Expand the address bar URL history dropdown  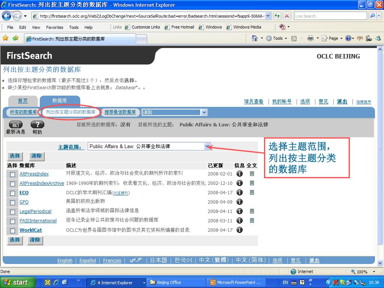click(x=268, y=16)
